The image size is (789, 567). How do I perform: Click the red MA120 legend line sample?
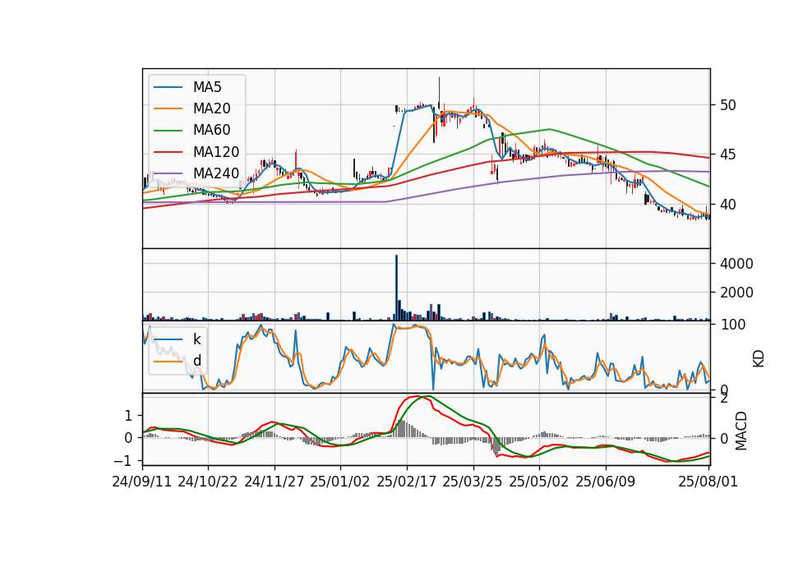click(168, 152)
